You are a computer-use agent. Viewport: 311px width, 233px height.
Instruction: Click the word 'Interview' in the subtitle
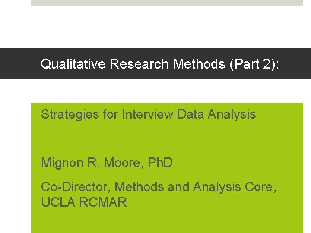tap(148, 114)
